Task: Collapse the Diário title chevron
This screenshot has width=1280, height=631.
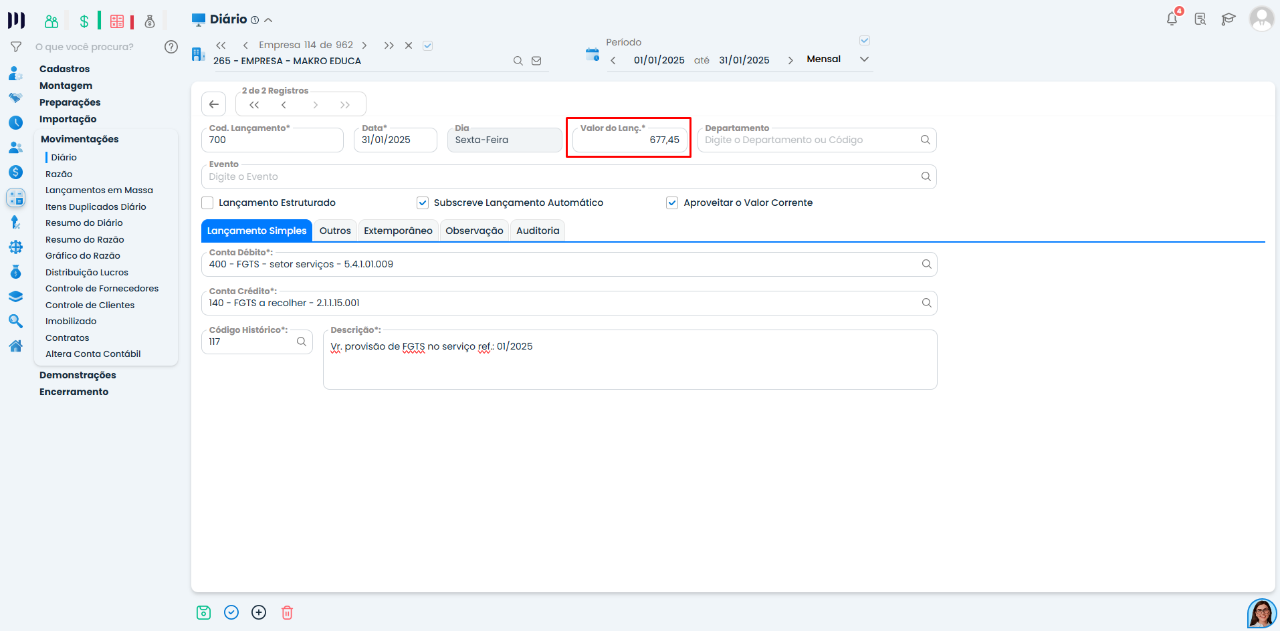Action: 268,20
